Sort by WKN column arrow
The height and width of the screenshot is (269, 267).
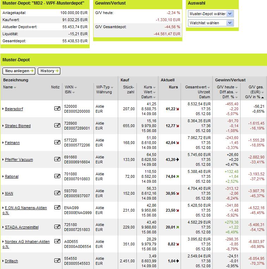pos(75,88)
